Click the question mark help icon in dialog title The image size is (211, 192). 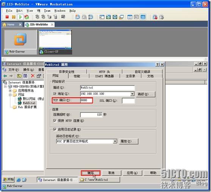[x=157, y=64]
